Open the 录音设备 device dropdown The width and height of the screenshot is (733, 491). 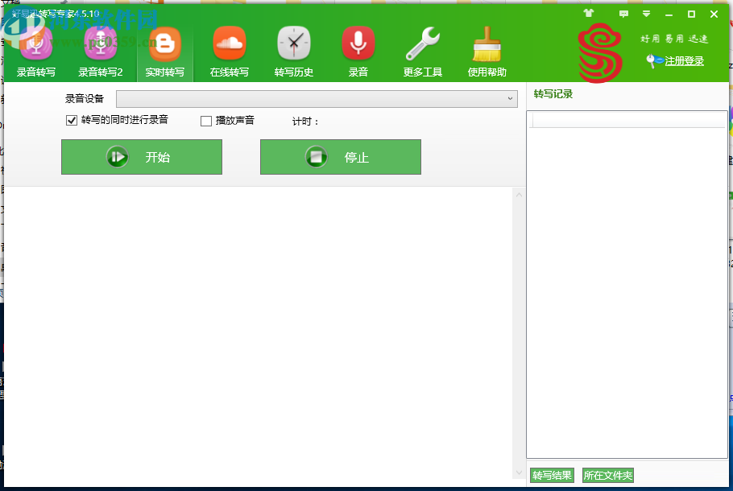(x=510, y=98)
